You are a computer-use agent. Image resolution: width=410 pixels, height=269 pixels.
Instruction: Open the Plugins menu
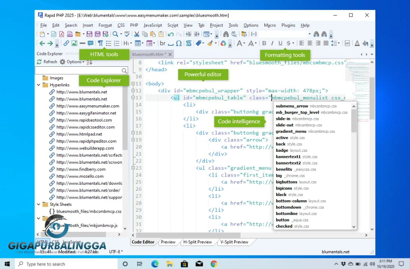pos(288,25)
